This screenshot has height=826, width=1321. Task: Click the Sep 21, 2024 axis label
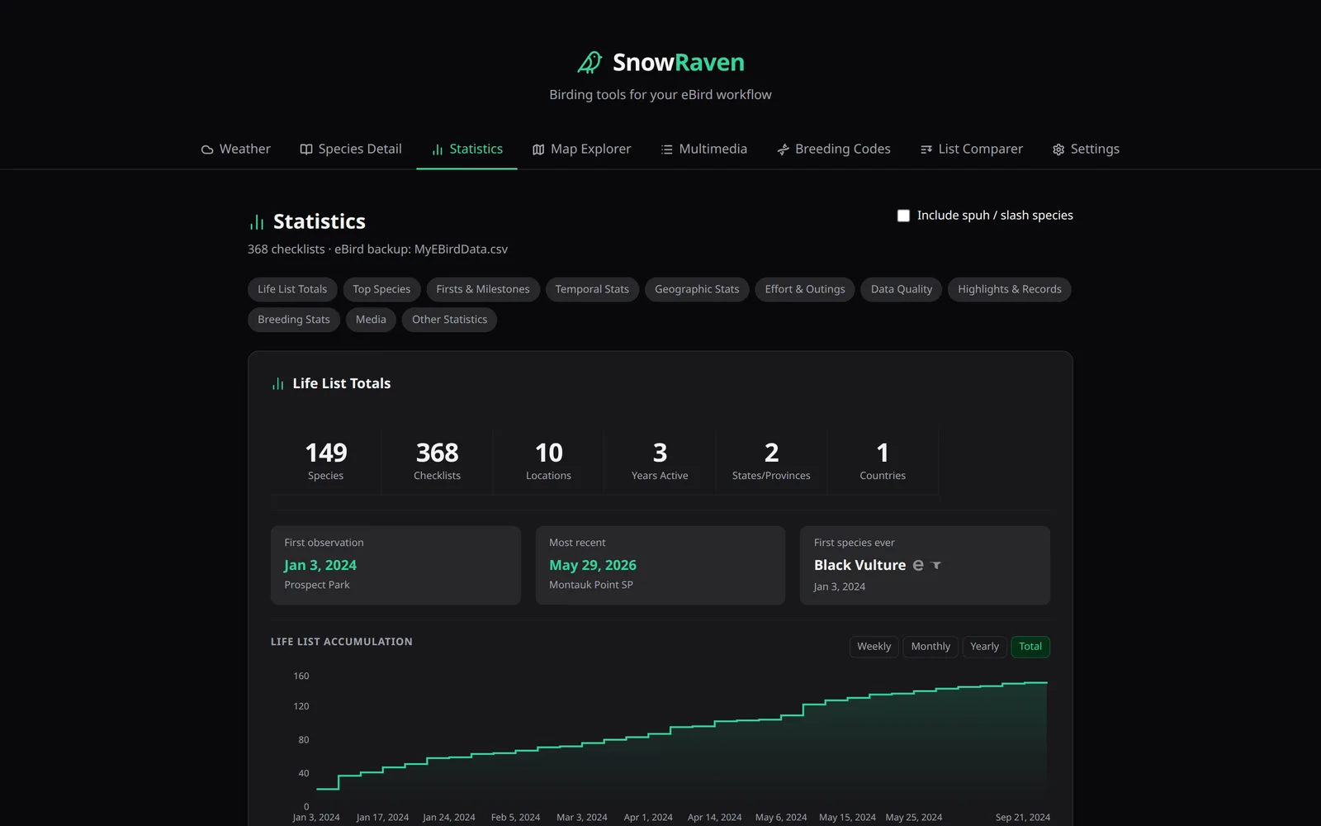click(x=1022, y=817)
